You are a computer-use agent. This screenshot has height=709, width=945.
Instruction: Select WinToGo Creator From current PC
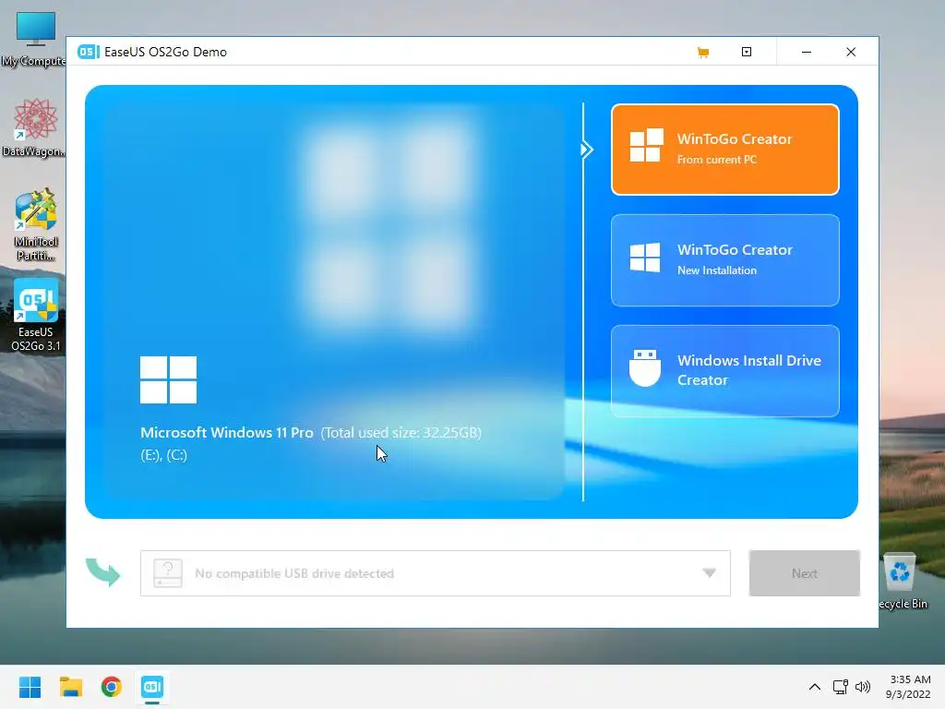(725, 150)
